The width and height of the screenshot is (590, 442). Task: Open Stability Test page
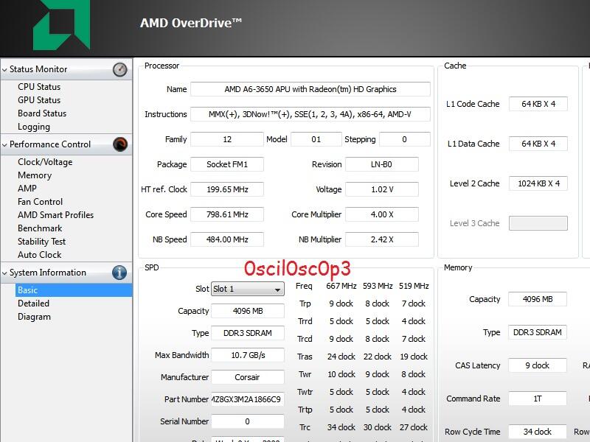coord(42,242)
